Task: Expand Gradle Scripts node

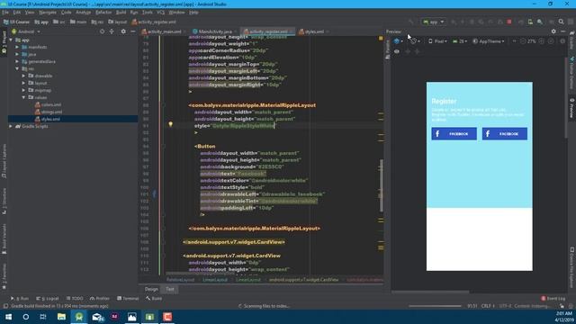Action: (11, 126)
